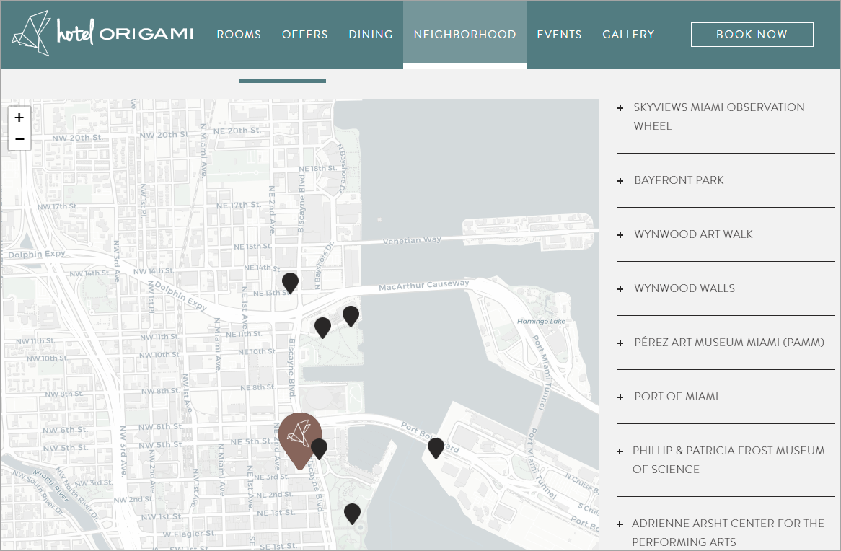Screen dimensions: 841x551
Task: Open the Dining section
Action: click(371, 35)
